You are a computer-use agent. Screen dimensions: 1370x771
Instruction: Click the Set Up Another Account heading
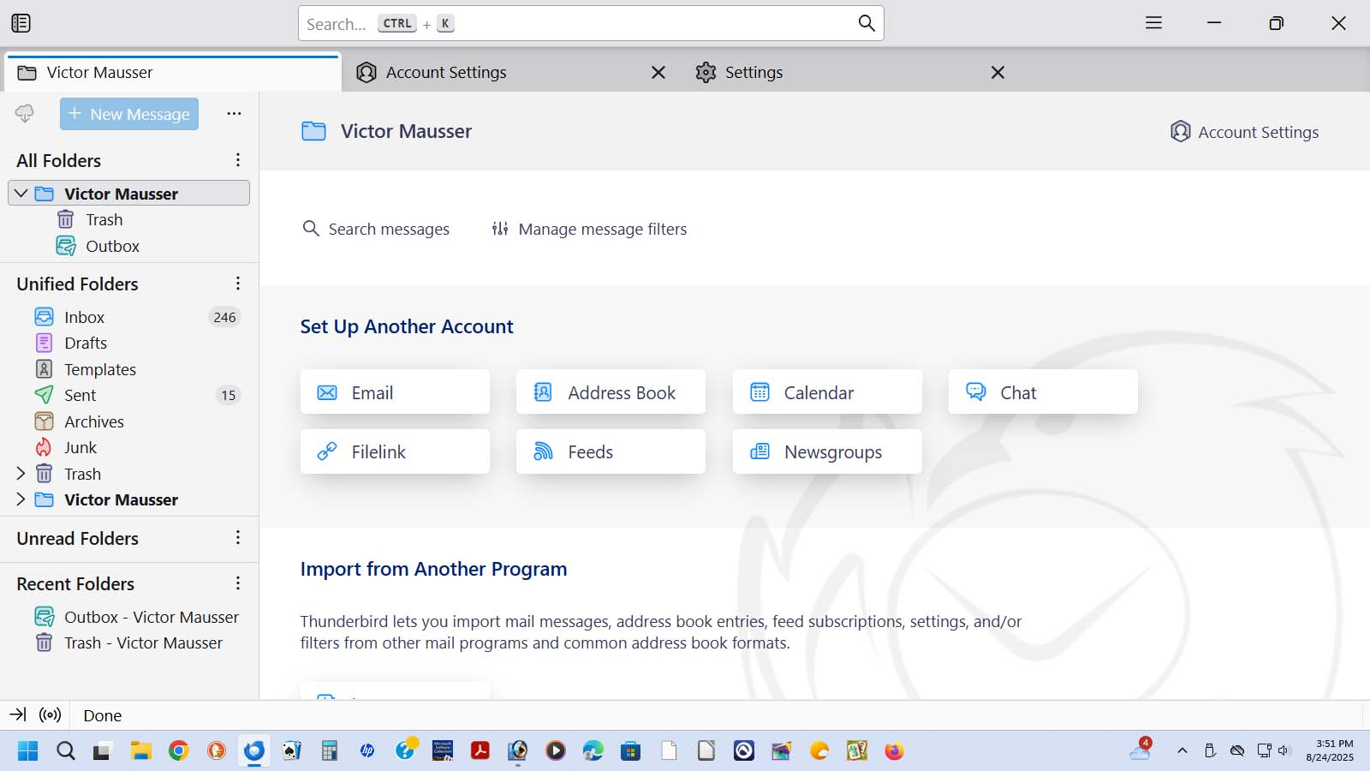click(407, 326)
